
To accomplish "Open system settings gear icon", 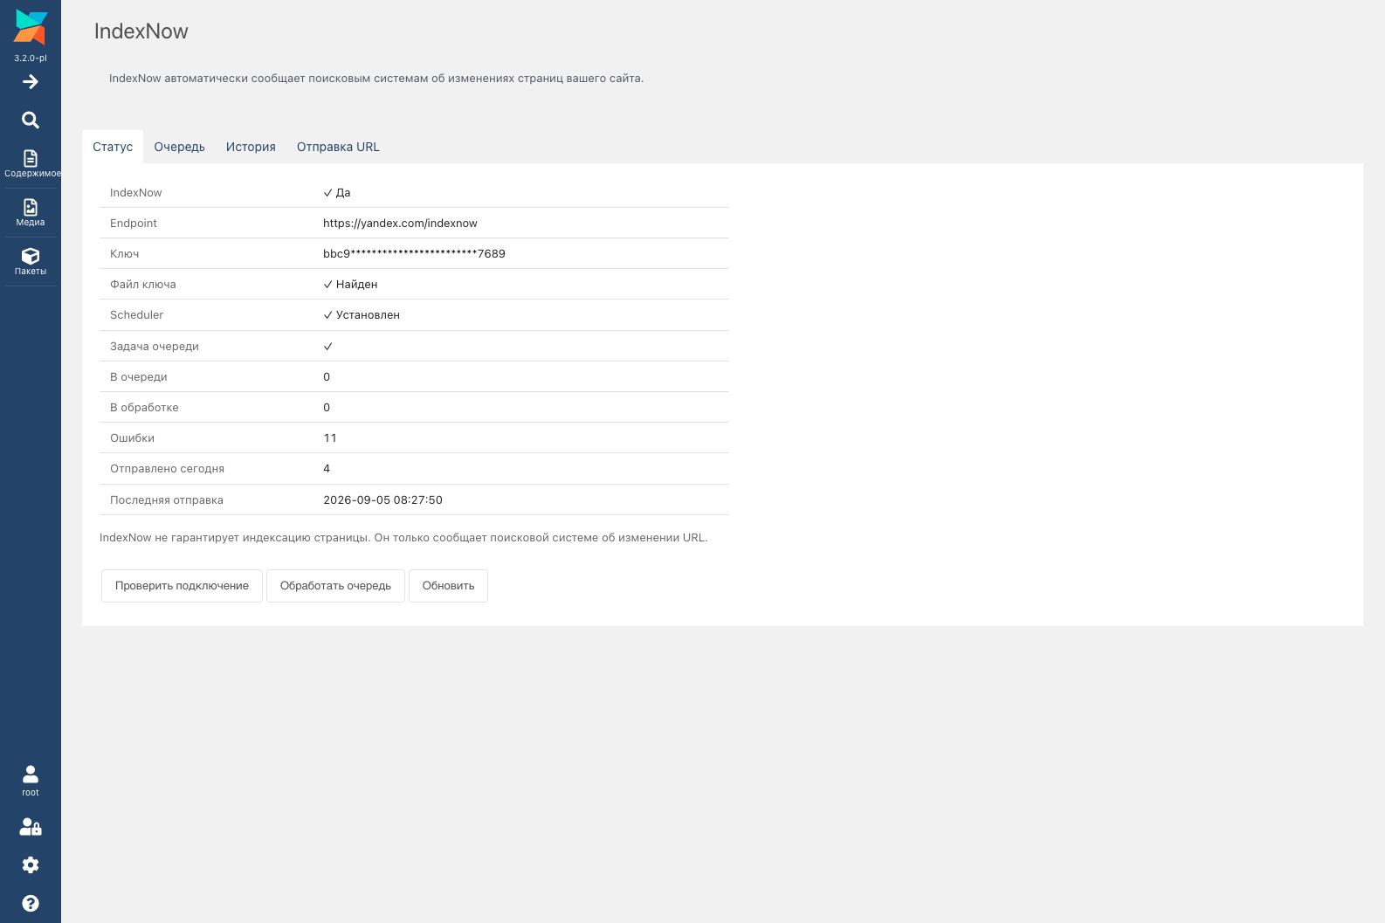I will [31, 864].
